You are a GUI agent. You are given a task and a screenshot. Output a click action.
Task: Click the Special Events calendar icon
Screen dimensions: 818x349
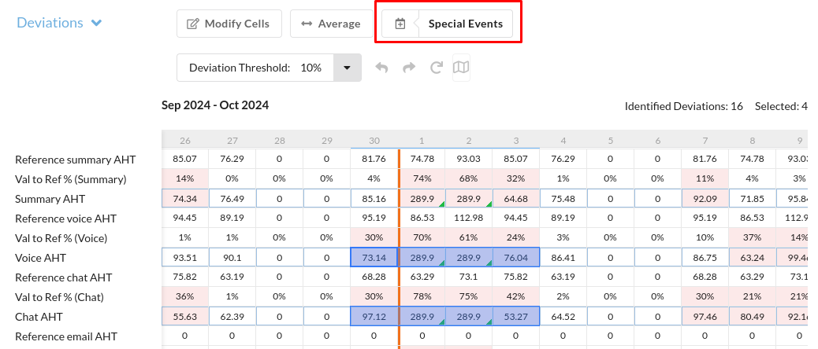click(400, 24)
